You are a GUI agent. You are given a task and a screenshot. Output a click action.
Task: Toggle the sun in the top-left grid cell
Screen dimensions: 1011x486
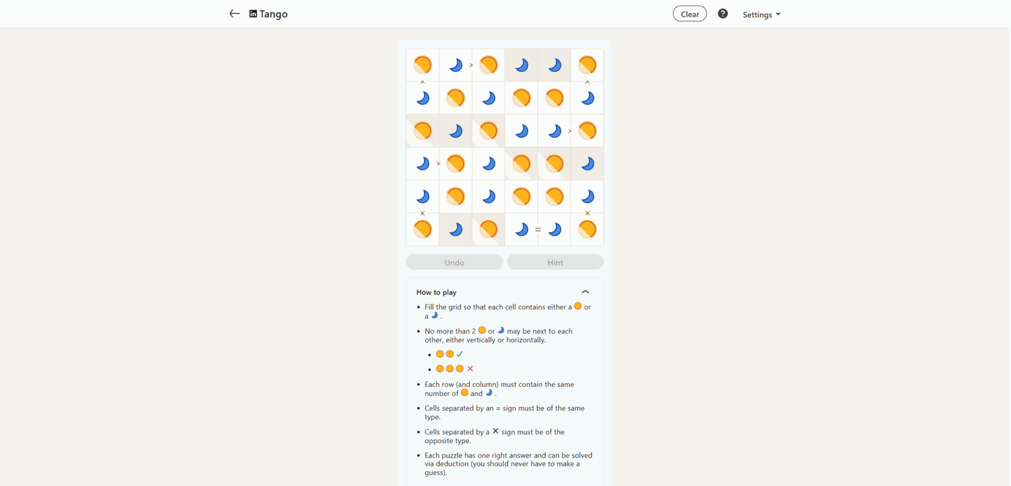(423, 65)
